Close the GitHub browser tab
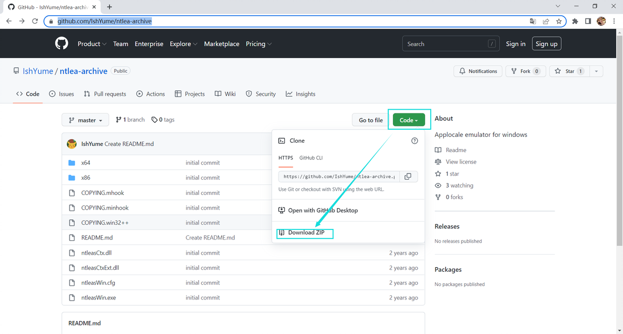Image resolution: width=623 pixels, height=334 pixels. pyautogui.click(x=94, y=7)
